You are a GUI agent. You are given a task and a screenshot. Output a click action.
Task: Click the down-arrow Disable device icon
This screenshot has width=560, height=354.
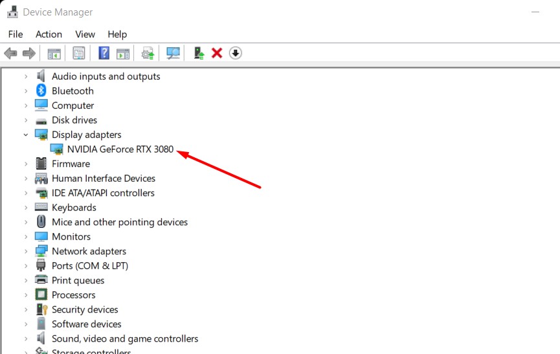(x=236, y=53)
